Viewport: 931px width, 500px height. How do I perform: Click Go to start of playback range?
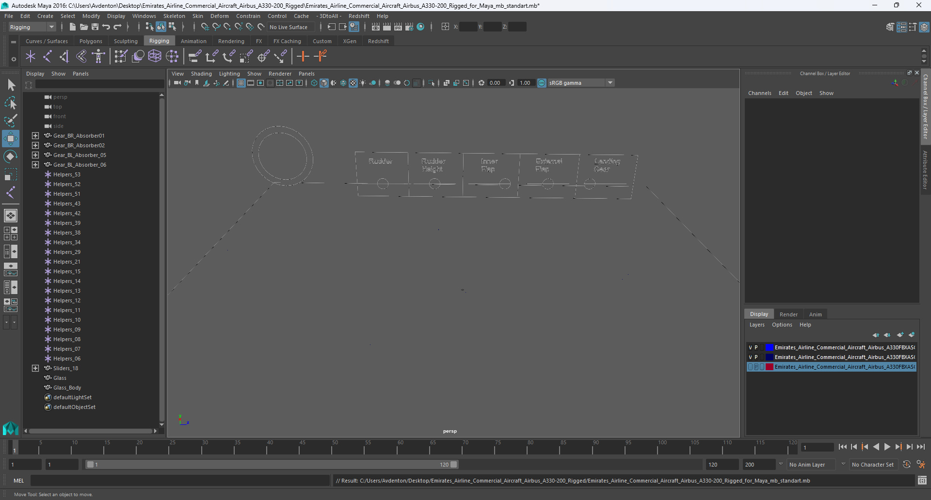pyautogui.click(x=843, y=447)
